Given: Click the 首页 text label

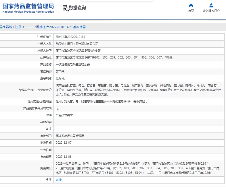Looking at the screenshot, I should click(191, 11).
